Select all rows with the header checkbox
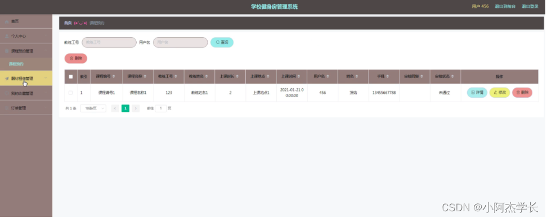The width and height of the screenshot is (547, 218). pos(71,76)
